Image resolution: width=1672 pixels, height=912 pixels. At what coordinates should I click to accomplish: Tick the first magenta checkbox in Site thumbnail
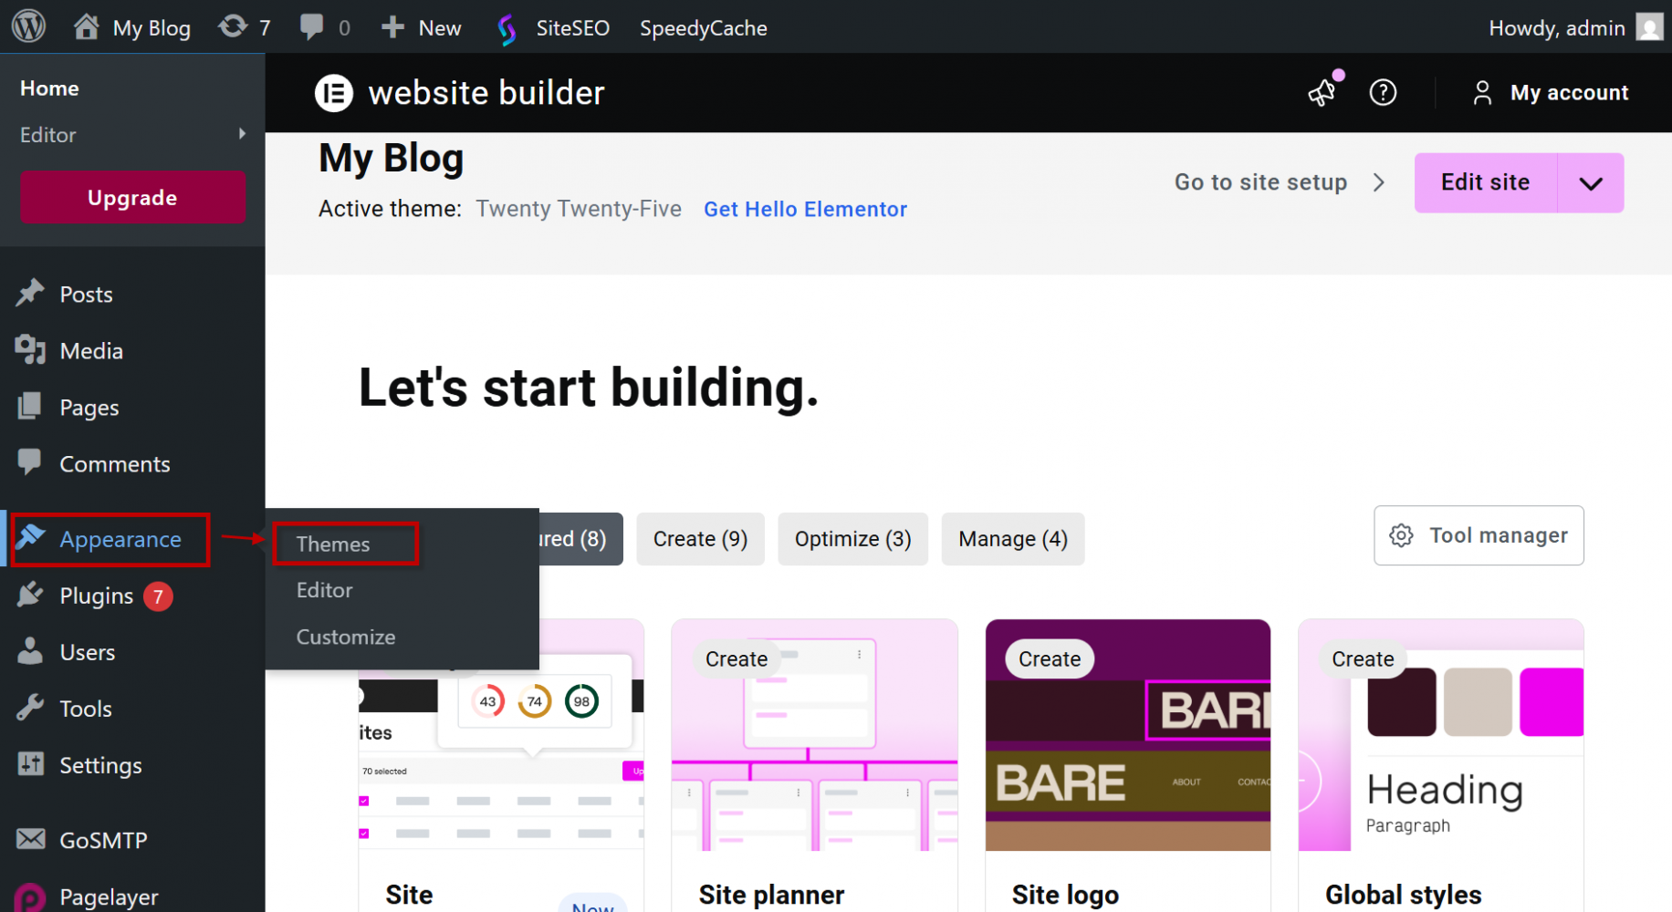click(x=364, y=801)
